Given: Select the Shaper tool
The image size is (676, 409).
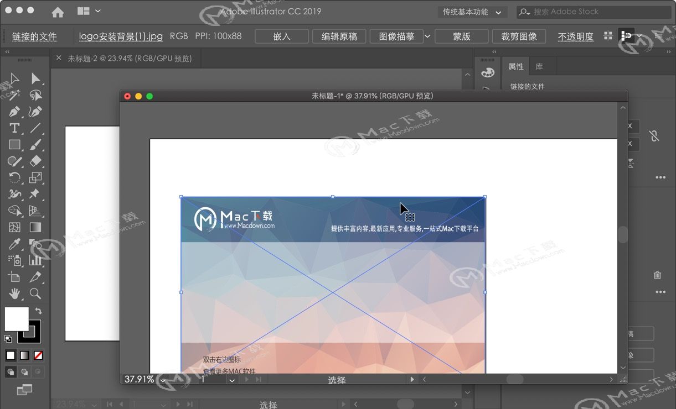Looking at the screenshot, I should (14, 161).
